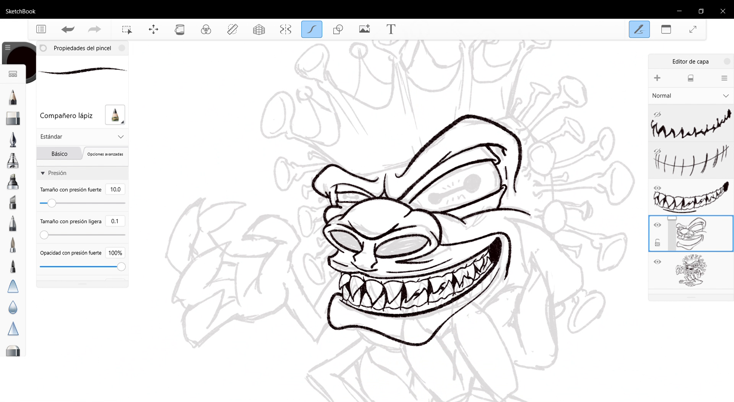The height and width of the screenshot is (402, 734).
Task: Open the Normal blend mode dropdown
Action: pos(690,96)
